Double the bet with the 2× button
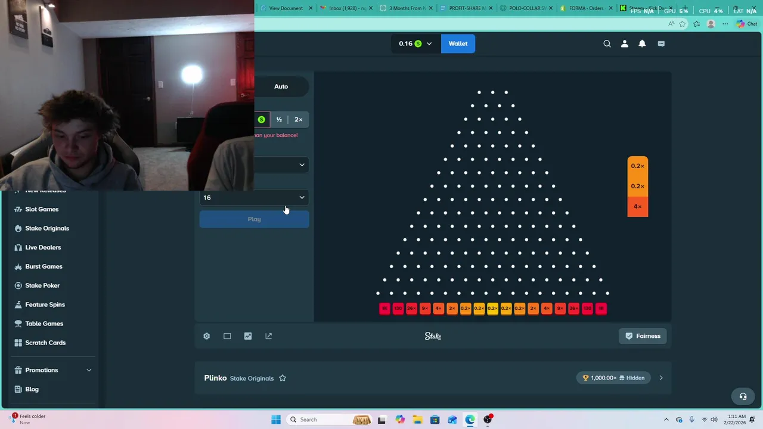 [x=299, y=120]
